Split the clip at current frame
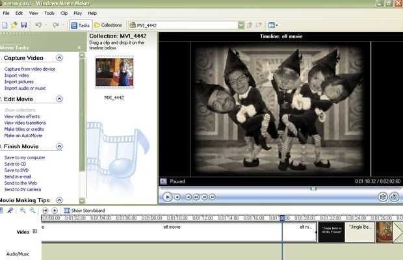The height and width of the screenshot is (260, 403). (x=383, y=197)
